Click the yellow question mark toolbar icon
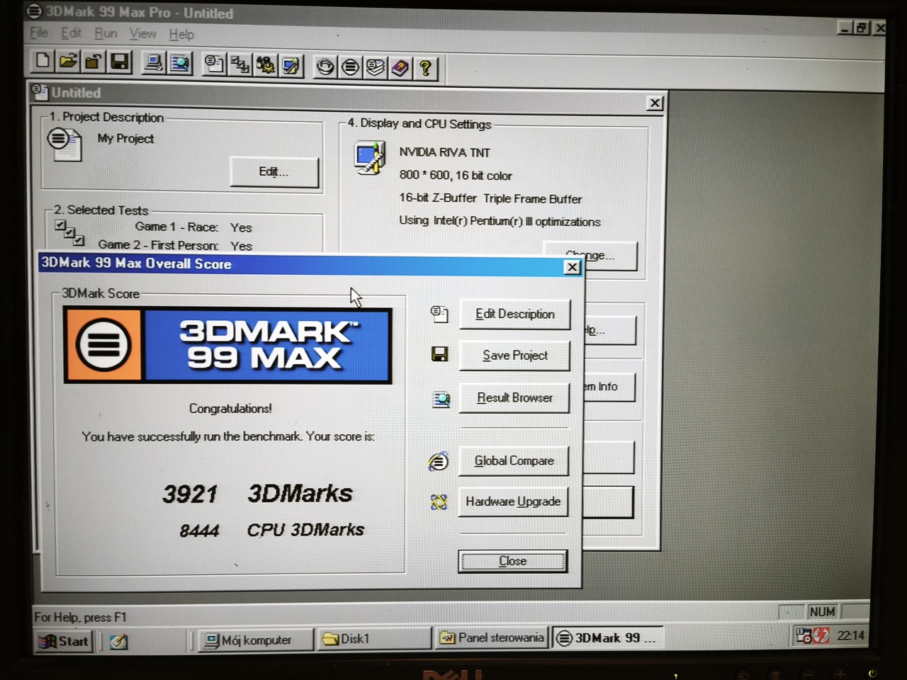907x680 pixels. [x=425, y=68]
